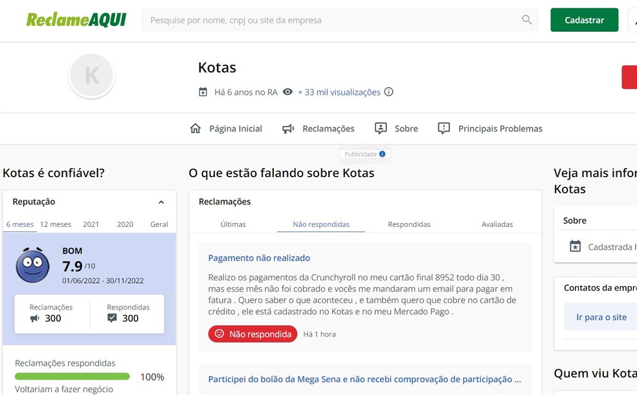This screenshot has width=637, height=395.
Task: Select the 6 meses reputation tab
Action: pyautogui.click(x=20, y=224)
